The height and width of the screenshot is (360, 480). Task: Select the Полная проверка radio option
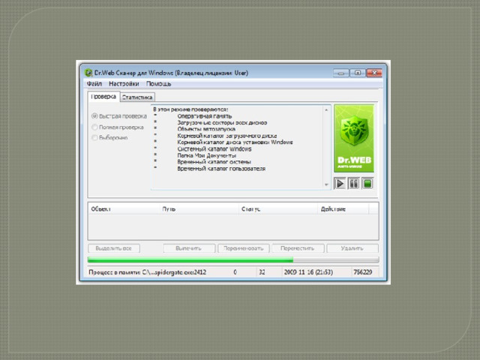[118, 127]
